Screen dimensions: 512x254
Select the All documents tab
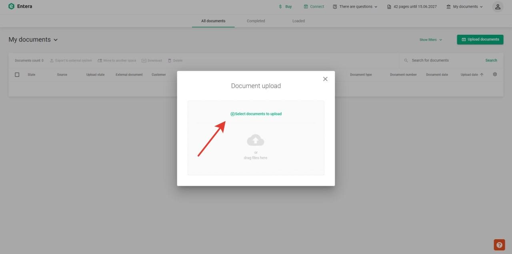[213, 21]
